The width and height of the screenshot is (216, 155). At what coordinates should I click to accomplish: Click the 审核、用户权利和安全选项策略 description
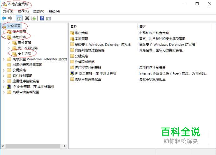[162, 39]
